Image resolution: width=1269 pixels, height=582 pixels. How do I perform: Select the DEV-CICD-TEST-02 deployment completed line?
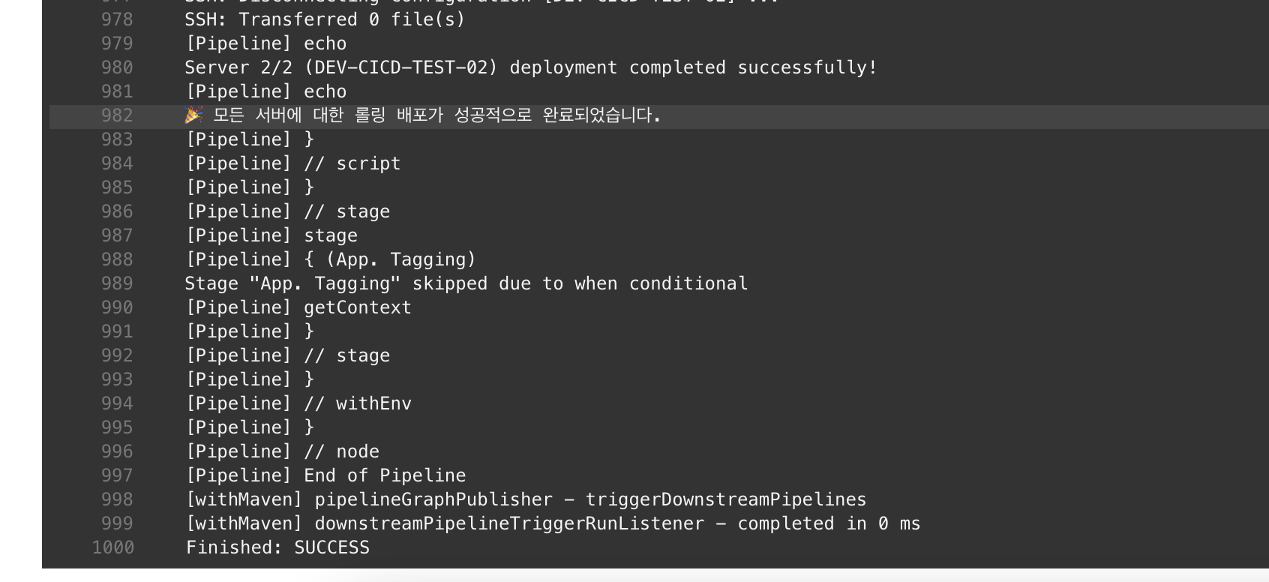coord(531,67)
